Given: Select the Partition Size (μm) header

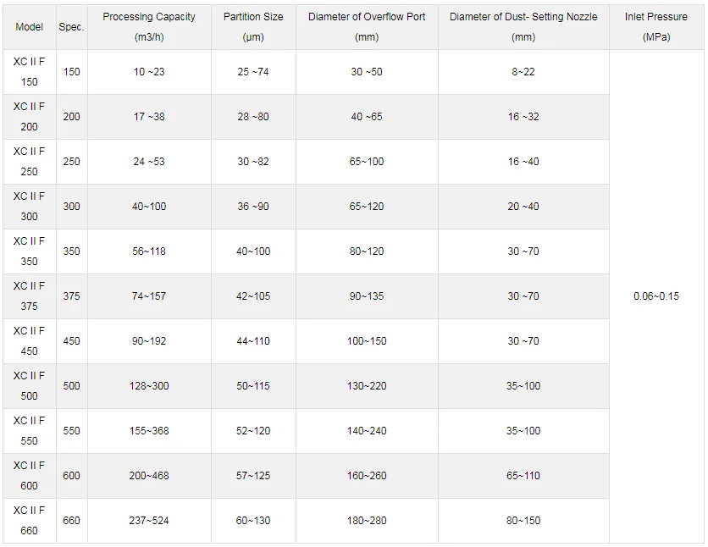Looking at the screenshot, I should [253, 27].
